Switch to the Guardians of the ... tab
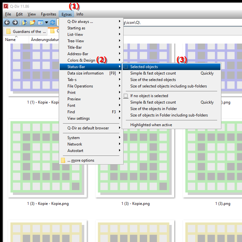This screenshot has height=242, width=242. pyautogui.click(x=25, y=32)
